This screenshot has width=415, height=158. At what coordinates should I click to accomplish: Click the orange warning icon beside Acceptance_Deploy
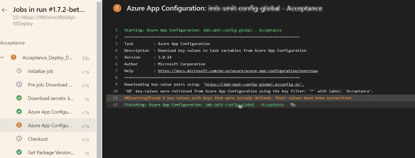point(14,57)
